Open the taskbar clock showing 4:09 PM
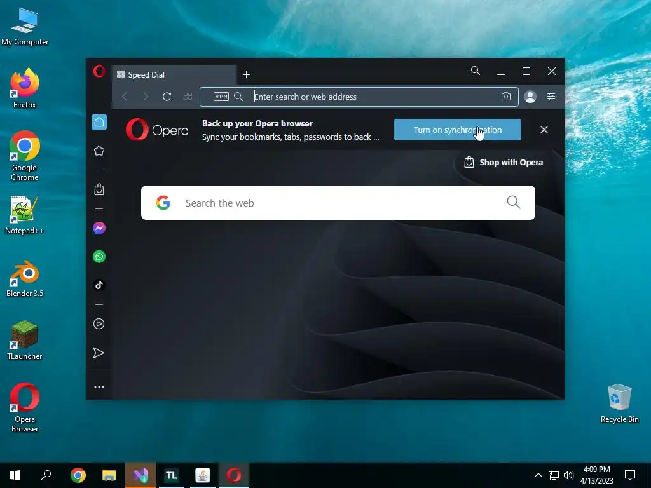This screenshot has height=488, width=651. [596, 475]
